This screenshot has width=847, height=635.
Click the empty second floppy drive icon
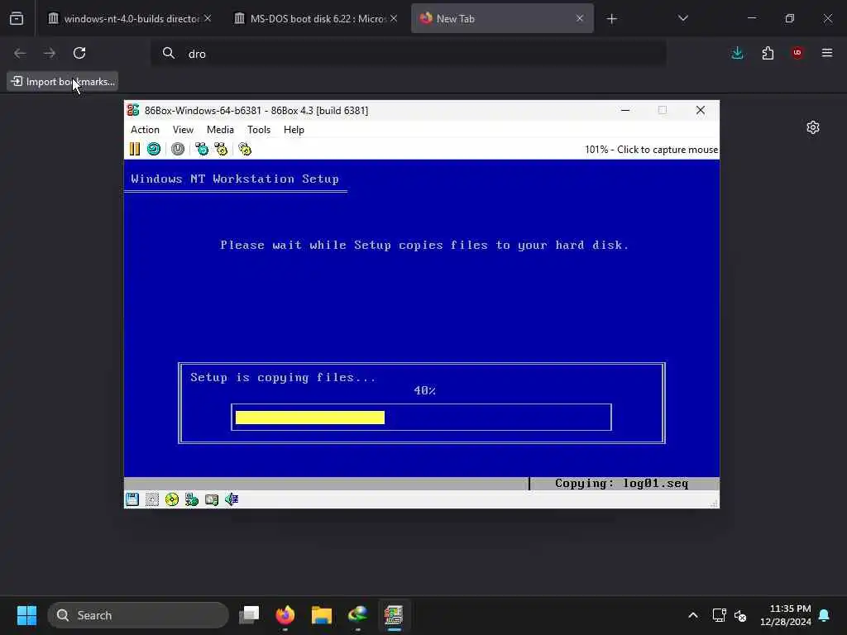point(152,499)
